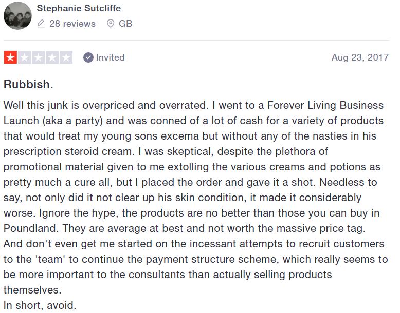Click the line reading 'themselves.'
This screenshot has width=400, height=313.
[32, 290]
